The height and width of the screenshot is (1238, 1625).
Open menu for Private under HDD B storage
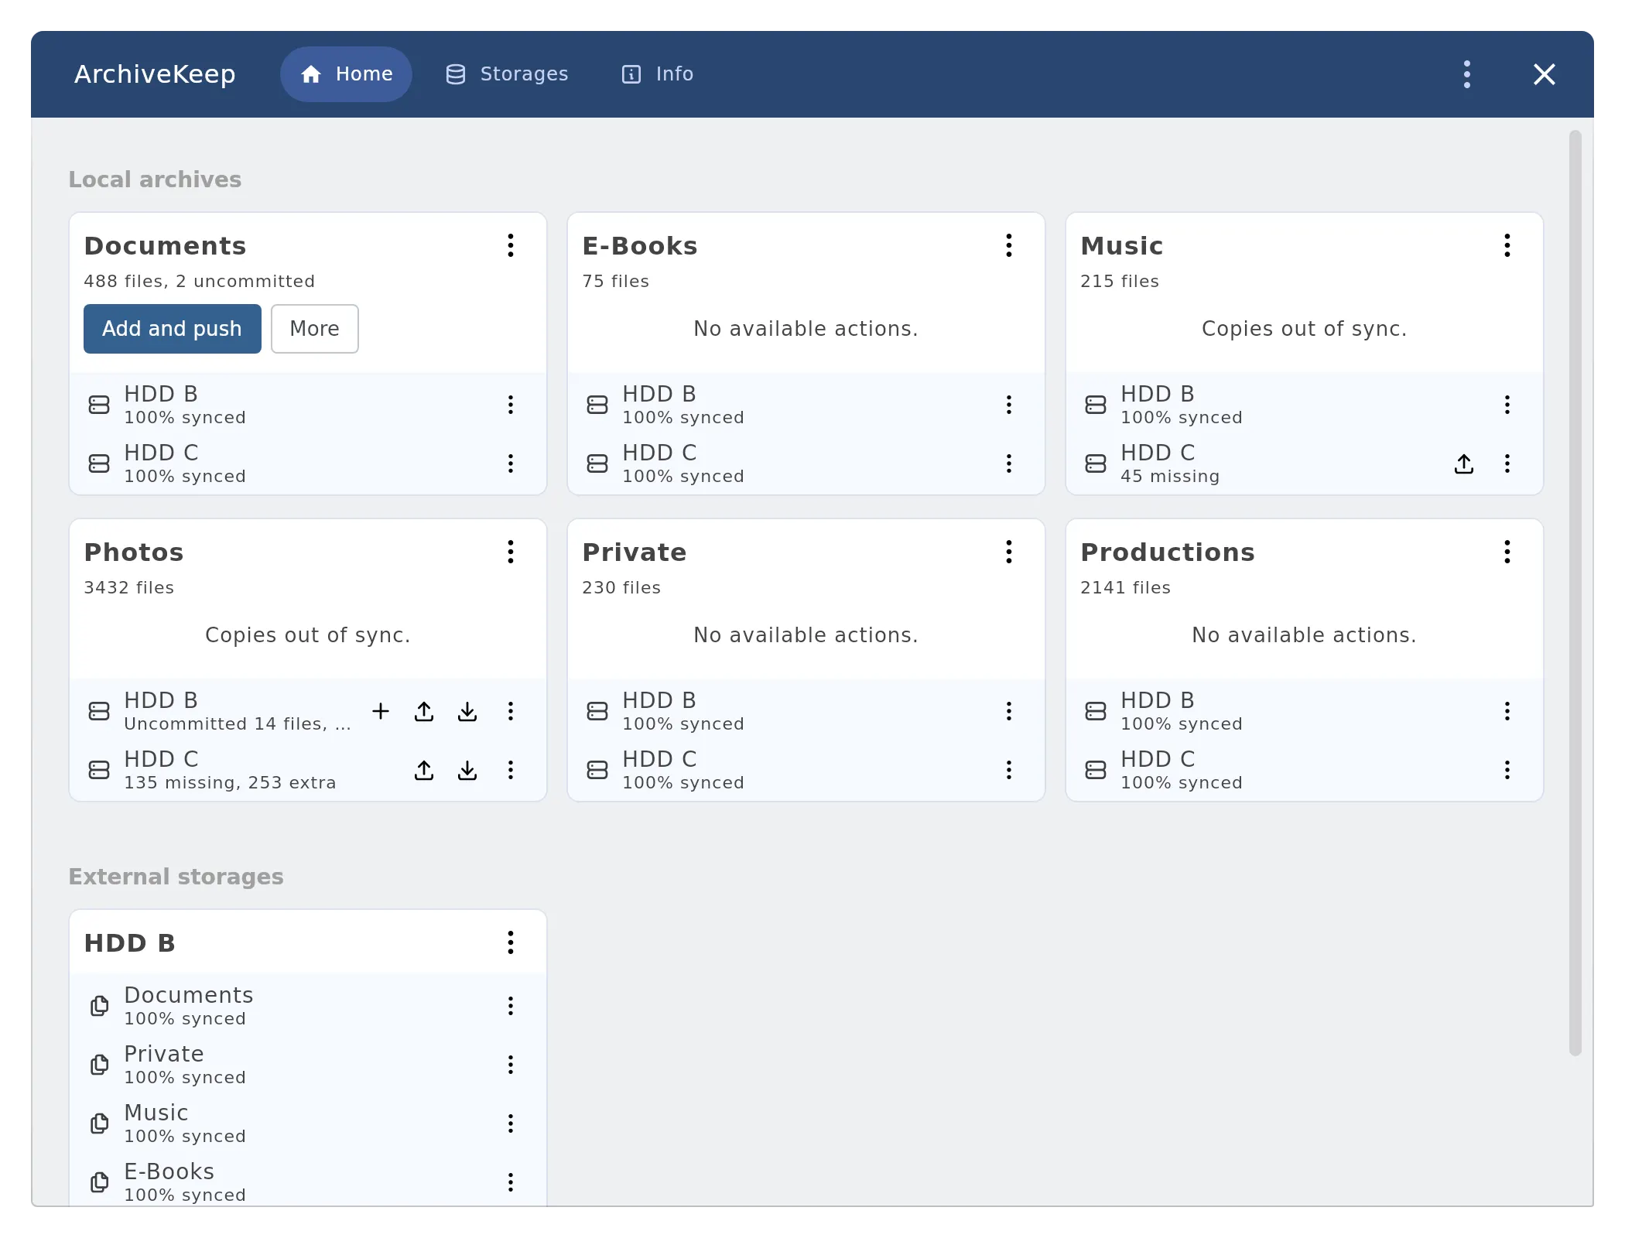(510, 1065)
